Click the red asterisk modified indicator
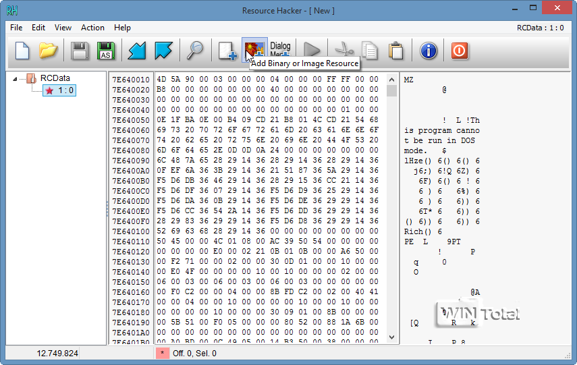577x365 pixels. pyautogui.click(x=162, y=354)
